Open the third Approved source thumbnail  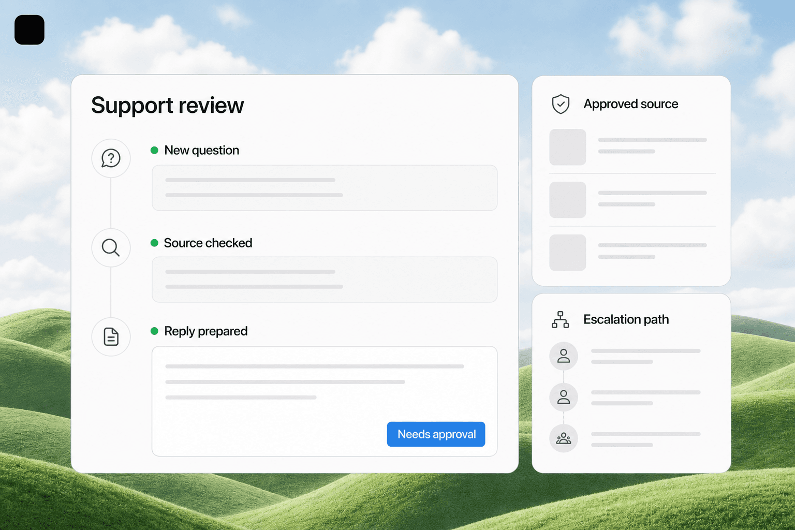coord(568,253)
